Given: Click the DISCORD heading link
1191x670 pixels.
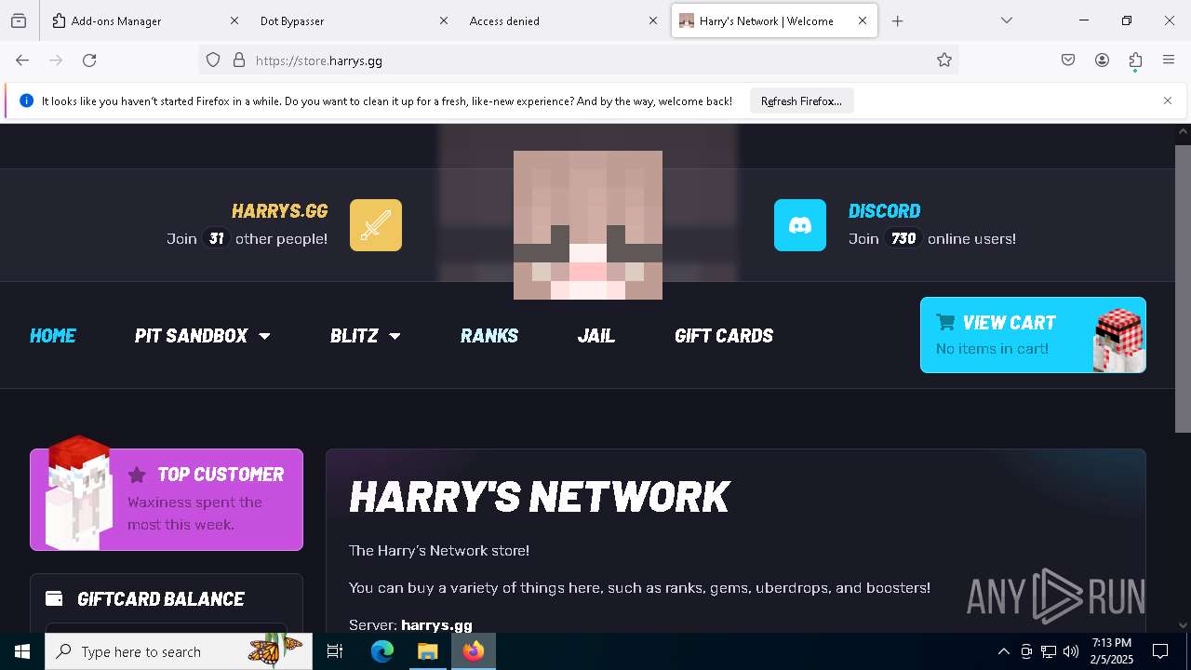Looking at the screenshot, I should pos(885,211).
